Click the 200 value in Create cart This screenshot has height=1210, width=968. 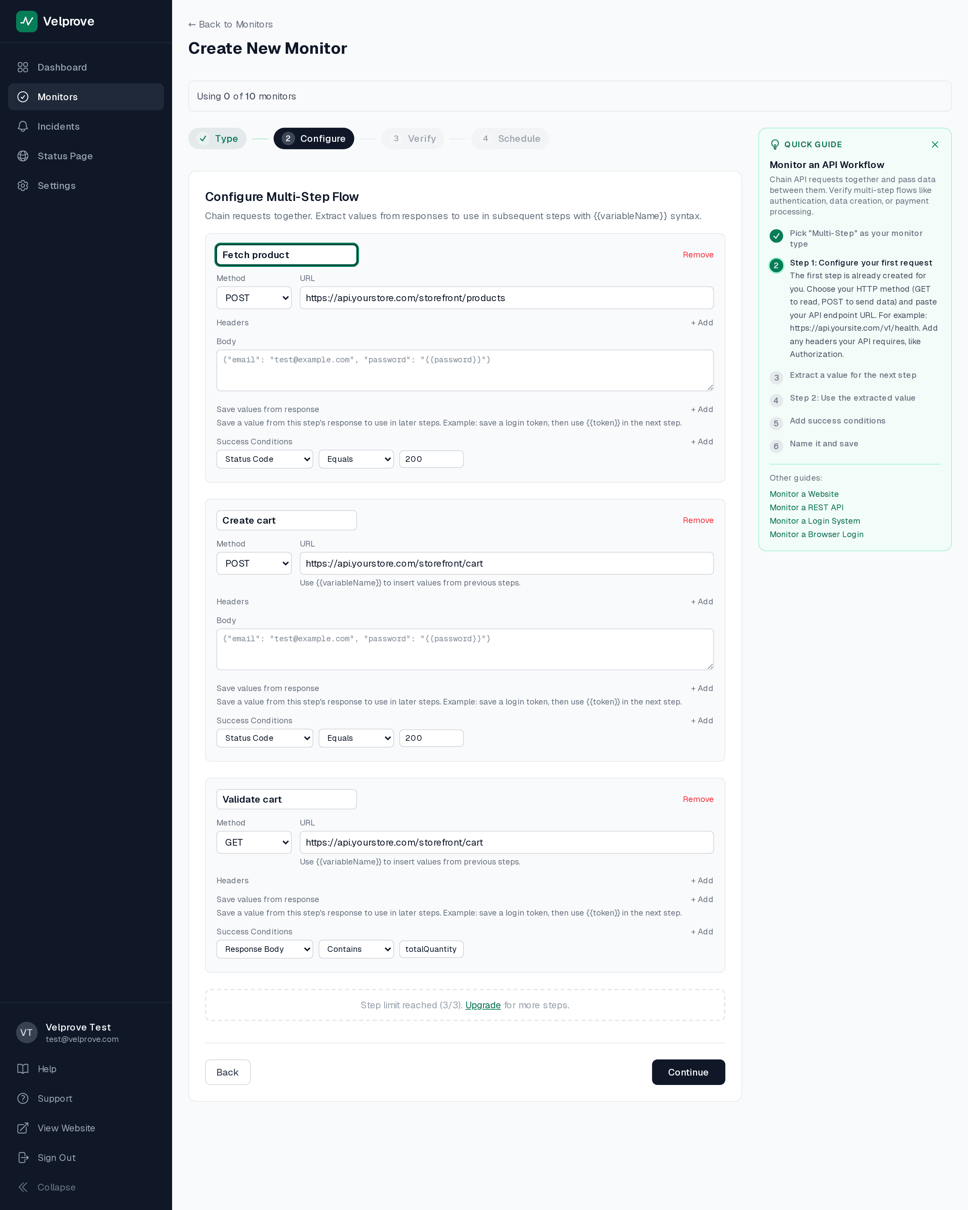(432, 738)
